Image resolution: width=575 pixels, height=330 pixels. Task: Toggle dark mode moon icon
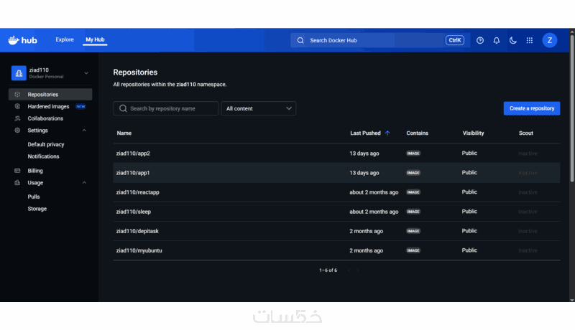tap(512, 40)
